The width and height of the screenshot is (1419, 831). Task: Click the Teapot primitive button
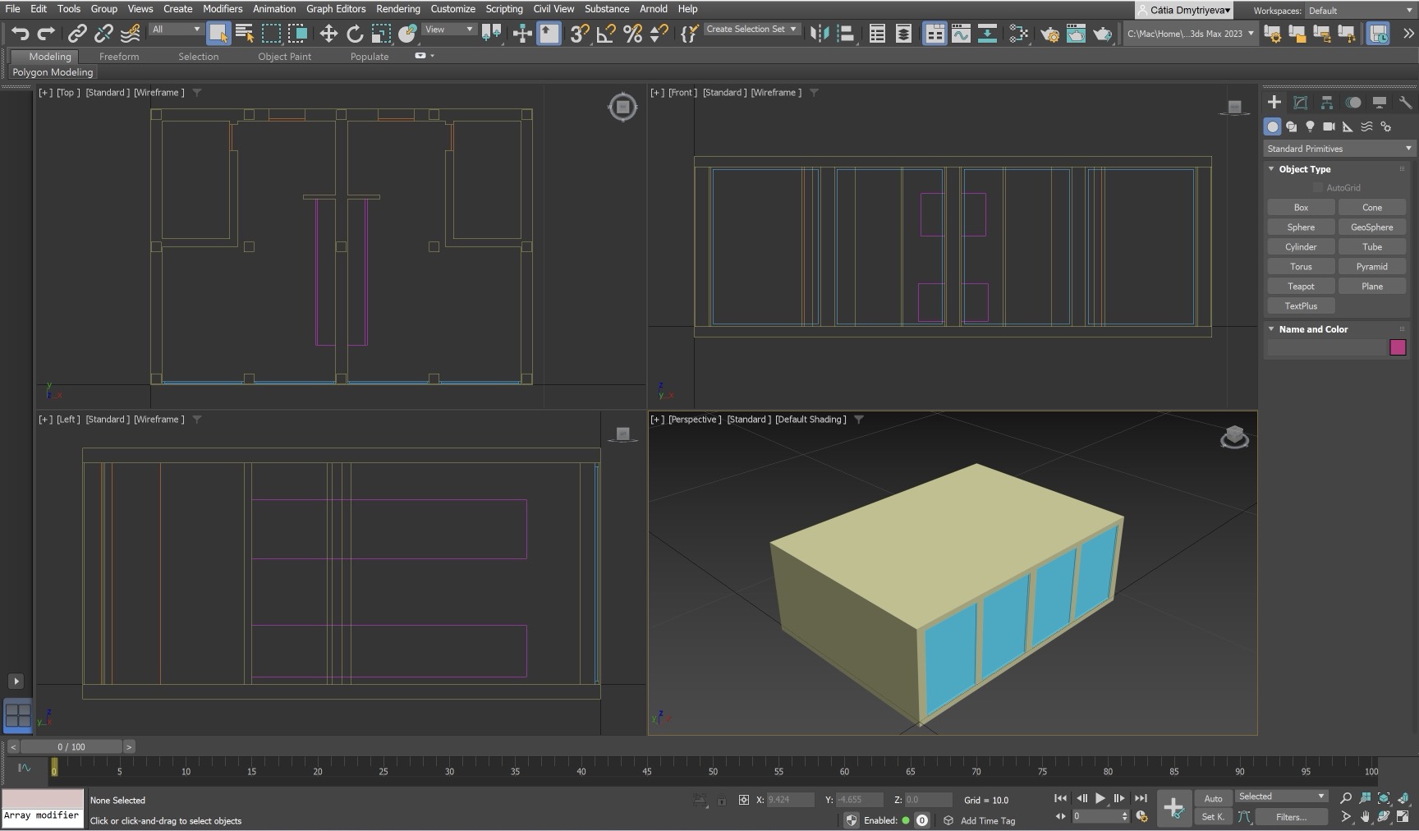tap(1300, 287)
